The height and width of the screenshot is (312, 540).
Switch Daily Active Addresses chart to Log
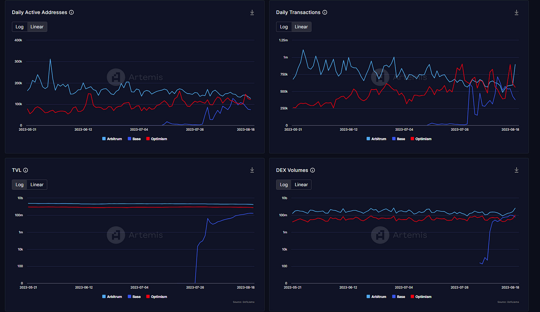(x=20, y=27)
